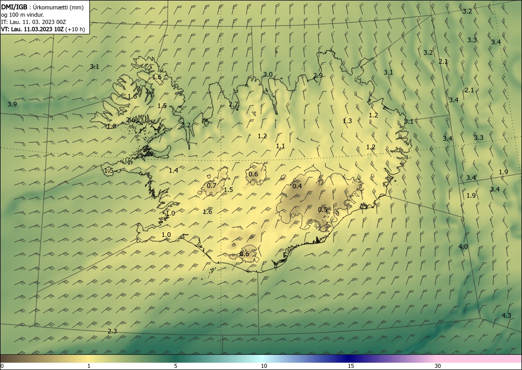
Task: Click the 3.9 value over the western sea
Action: pyautogui.click(x=12, y=104)
